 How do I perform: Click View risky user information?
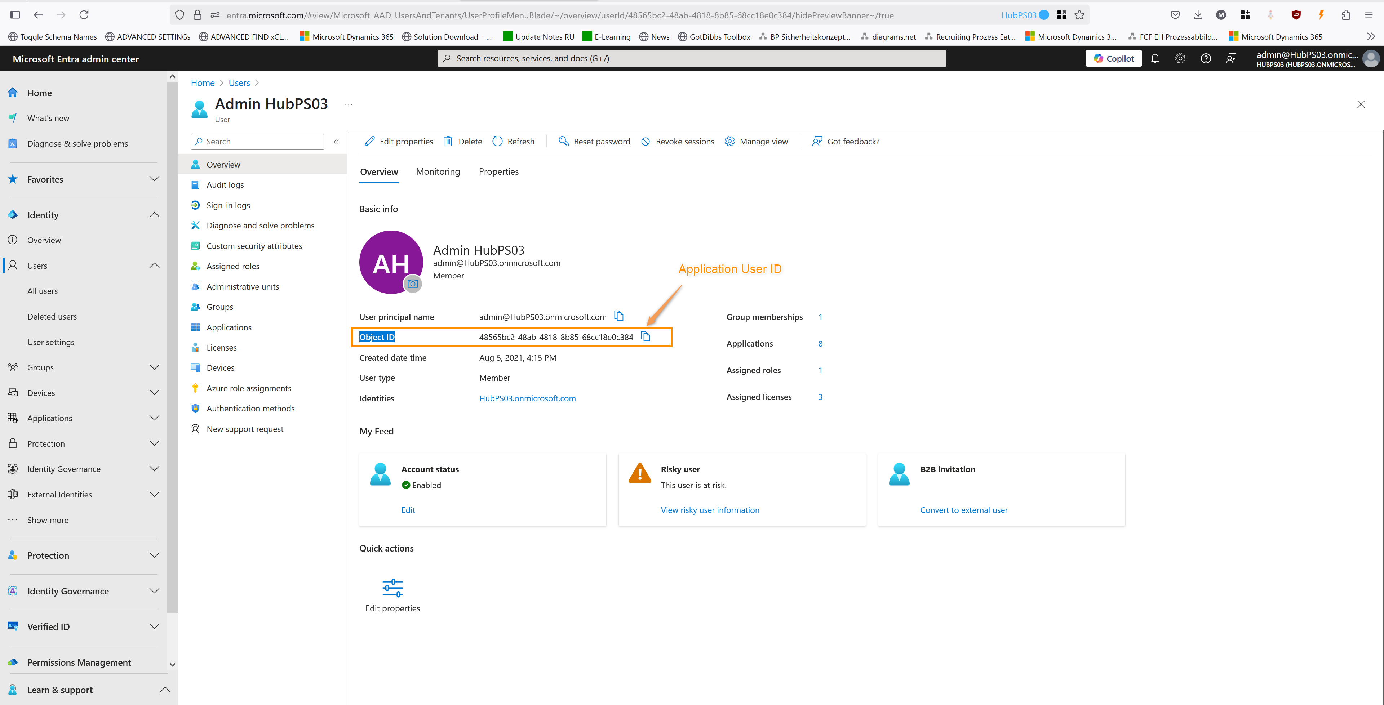click(710, 510)
